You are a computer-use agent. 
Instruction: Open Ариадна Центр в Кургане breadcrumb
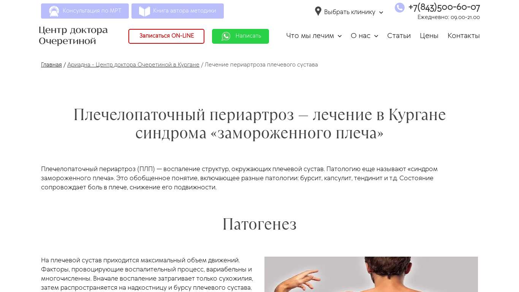pyautogui.click(x=133, y=65)
